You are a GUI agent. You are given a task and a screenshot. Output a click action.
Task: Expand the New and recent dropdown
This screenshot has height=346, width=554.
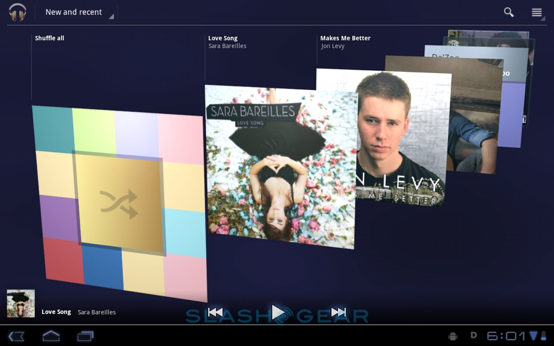(78, 12)
